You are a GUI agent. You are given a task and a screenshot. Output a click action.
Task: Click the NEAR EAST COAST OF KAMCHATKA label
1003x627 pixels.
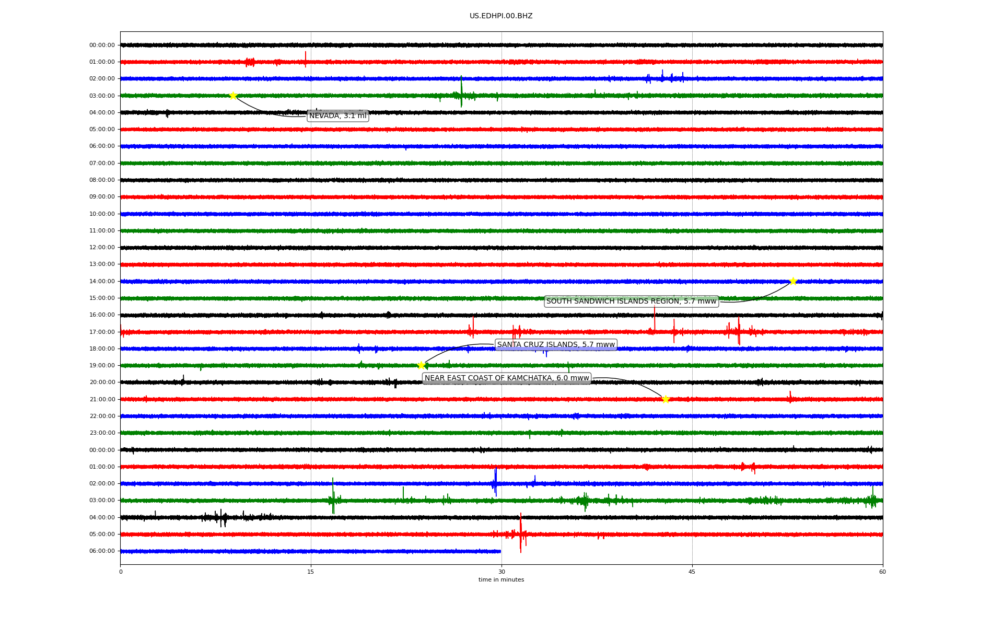(x=506, y=378)
